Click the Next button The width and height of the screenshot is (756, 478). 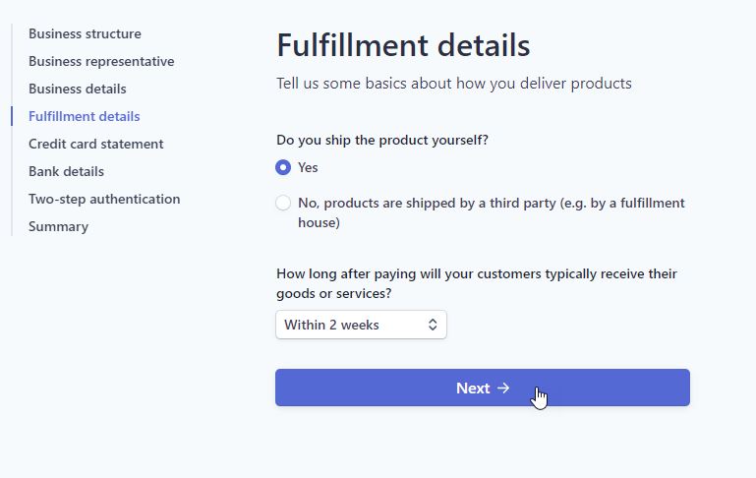483,388
